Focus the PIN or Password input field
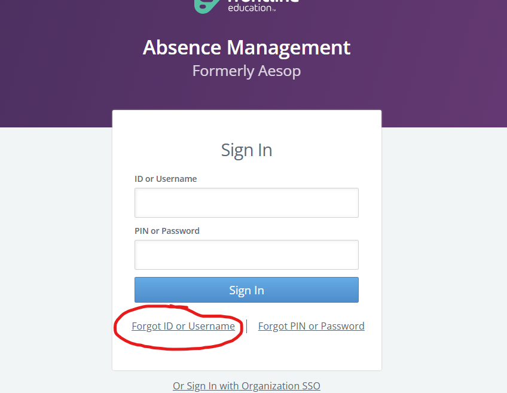 click(246, 255)
